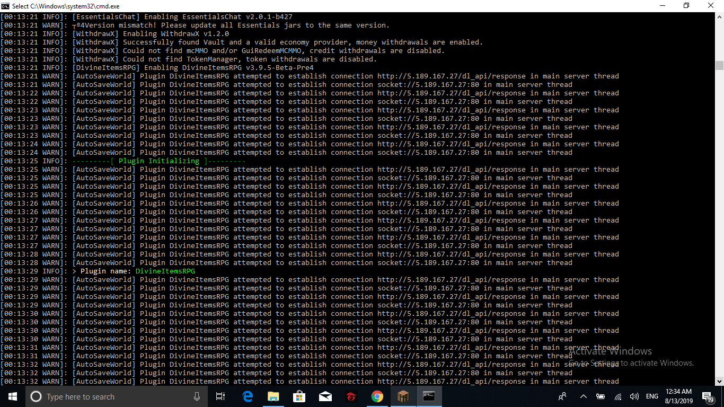Launch Microsoft Edge from the taskbar
The image size is (724, 407).
point(248,396)
